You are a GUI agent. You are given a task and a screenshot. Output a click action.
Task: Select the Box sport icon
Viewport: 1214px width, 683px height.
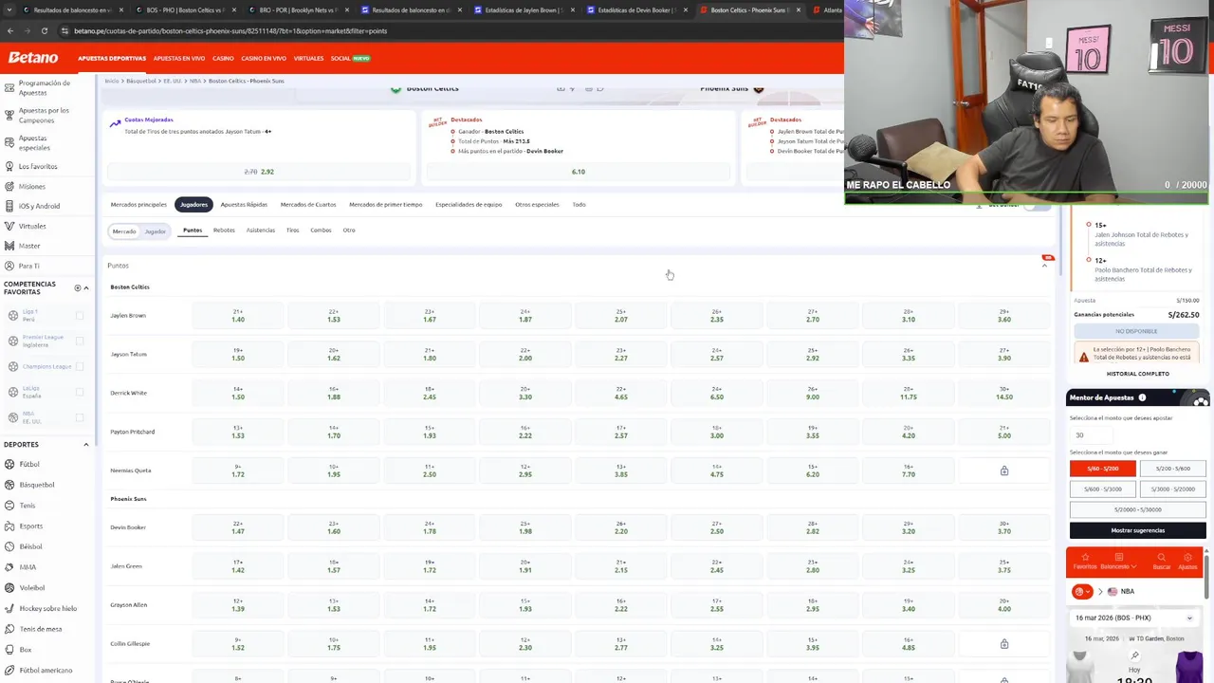(x=9, y=650)
